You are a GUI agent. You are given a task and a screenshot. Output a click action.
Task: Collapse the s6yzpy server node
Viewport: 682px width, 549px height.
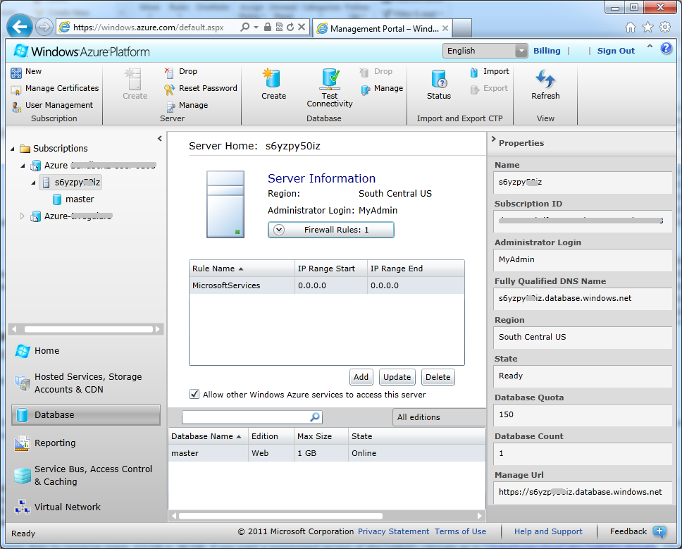tap(34, 183)
